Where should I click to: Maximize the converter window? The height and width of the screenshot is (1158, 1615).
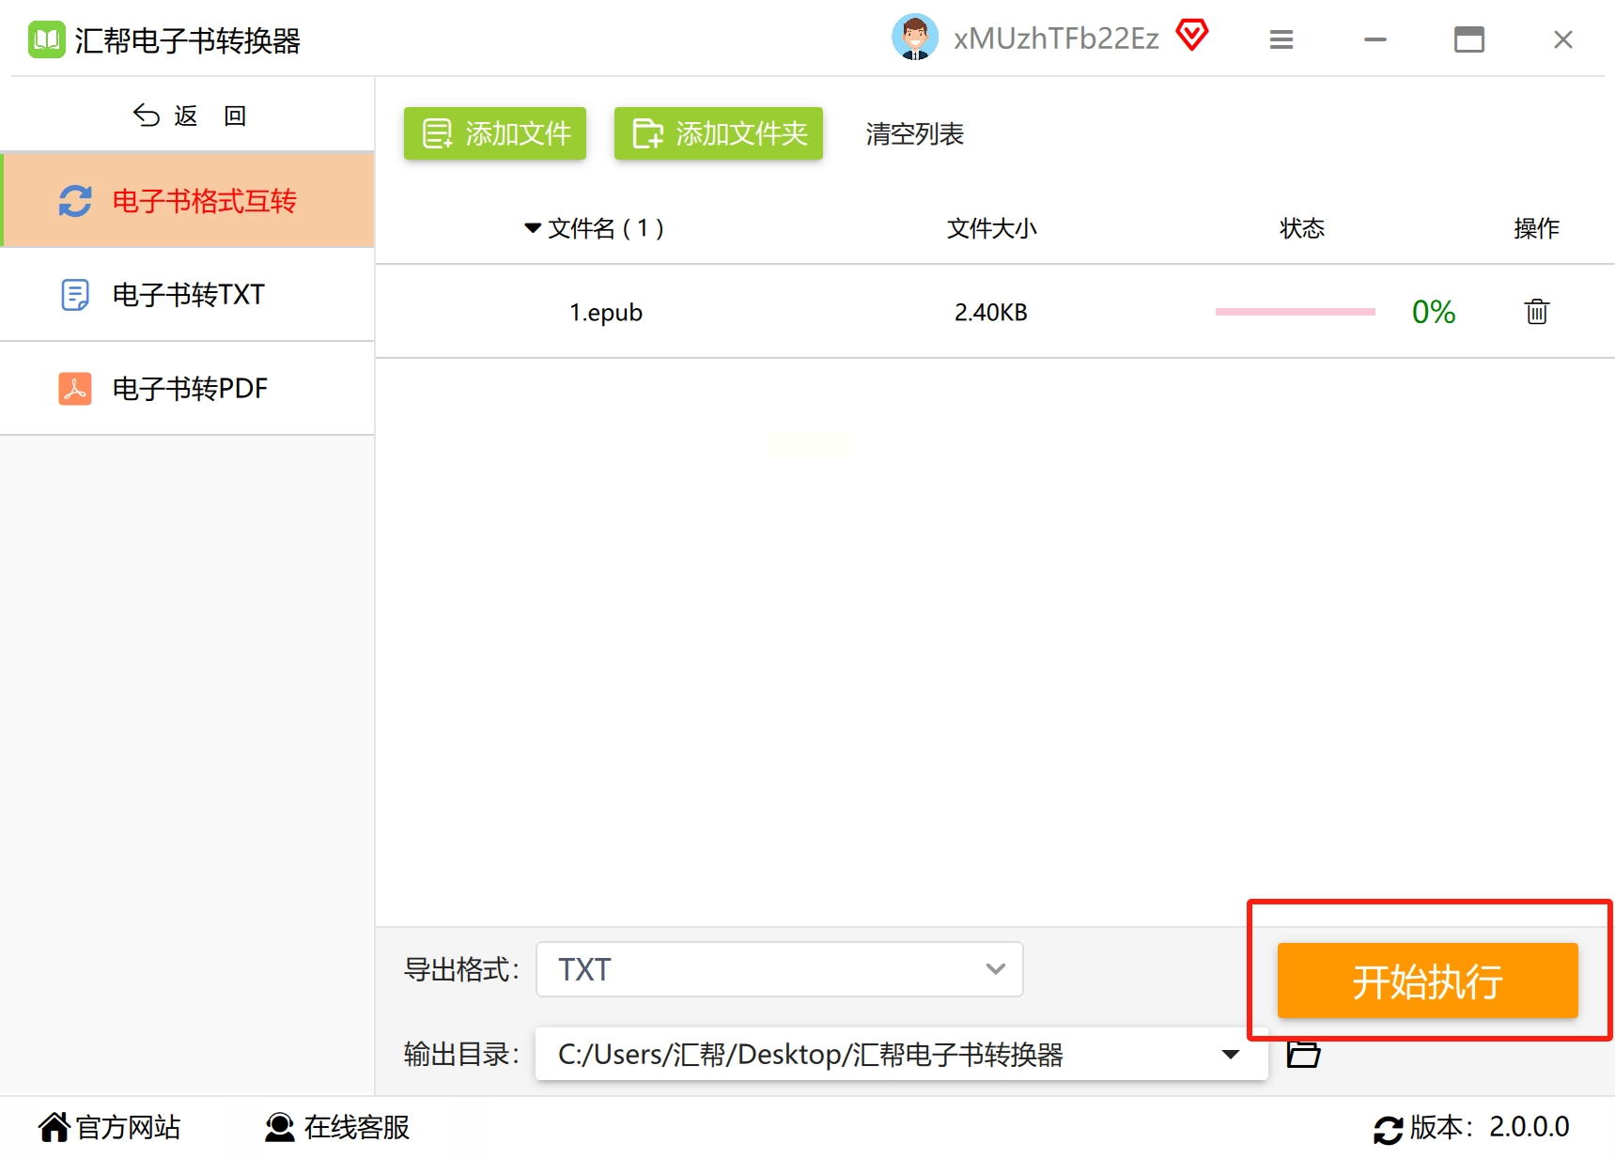1469,39
